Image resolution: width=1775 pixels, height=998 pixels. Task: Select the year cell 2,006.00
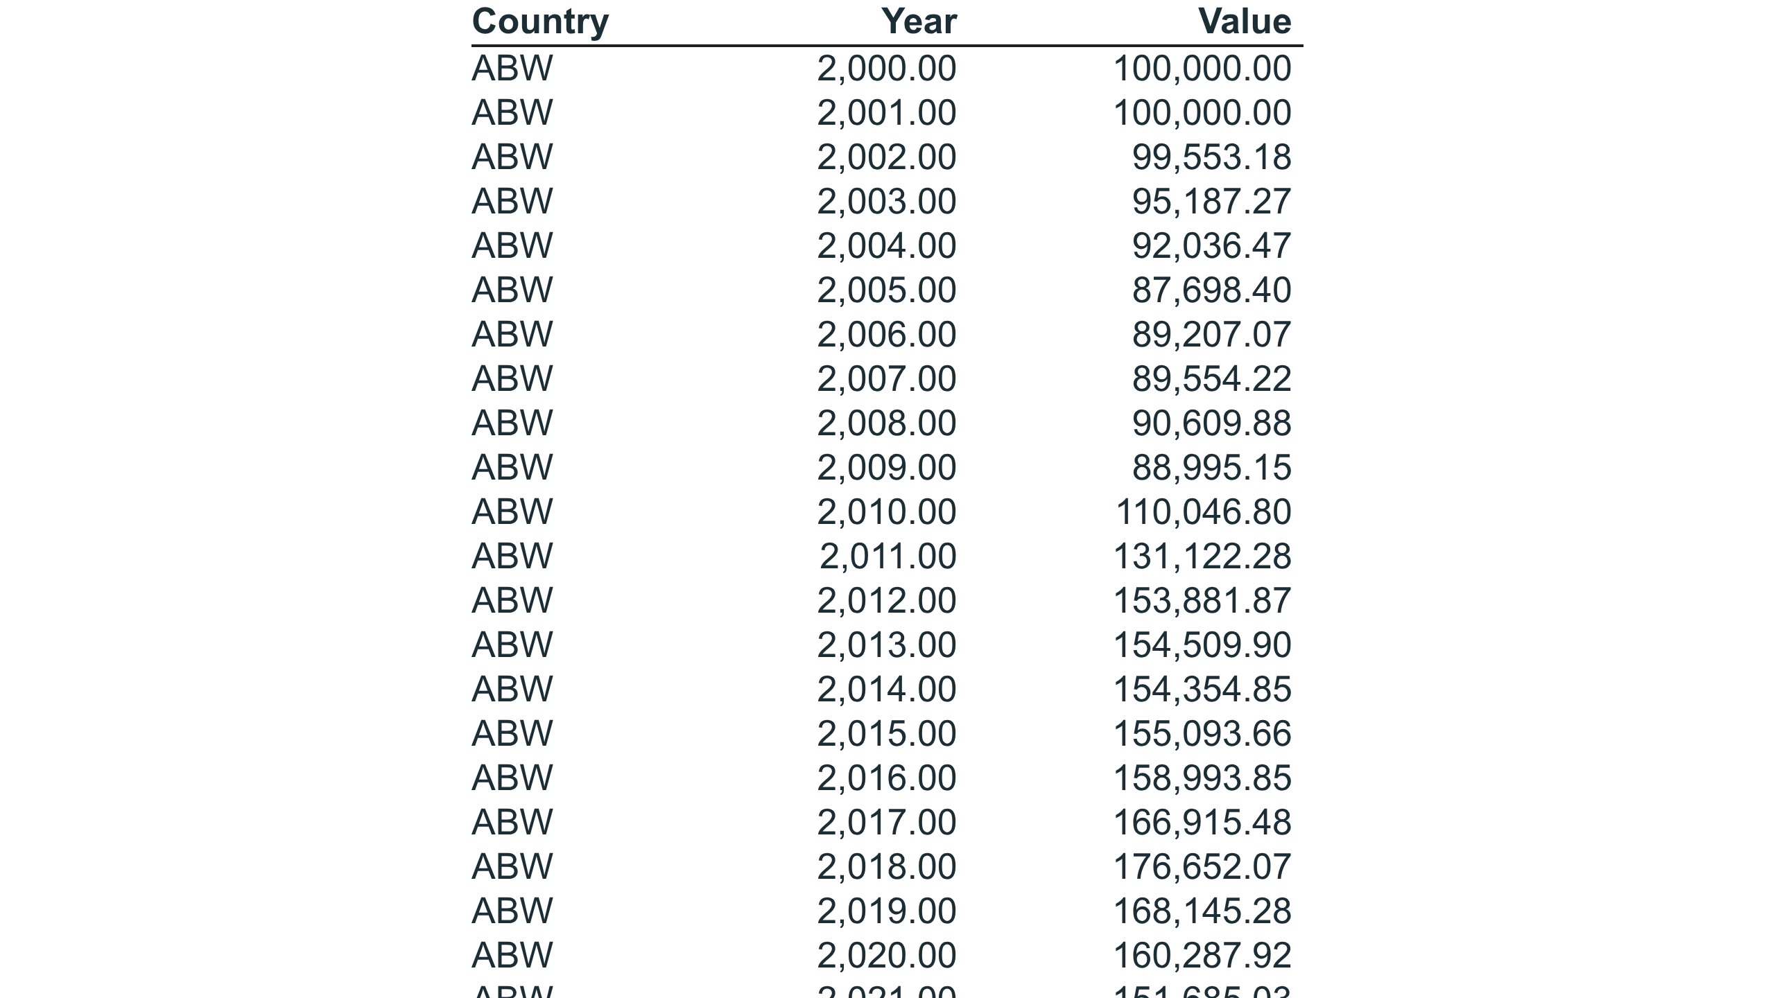[887, 335]
